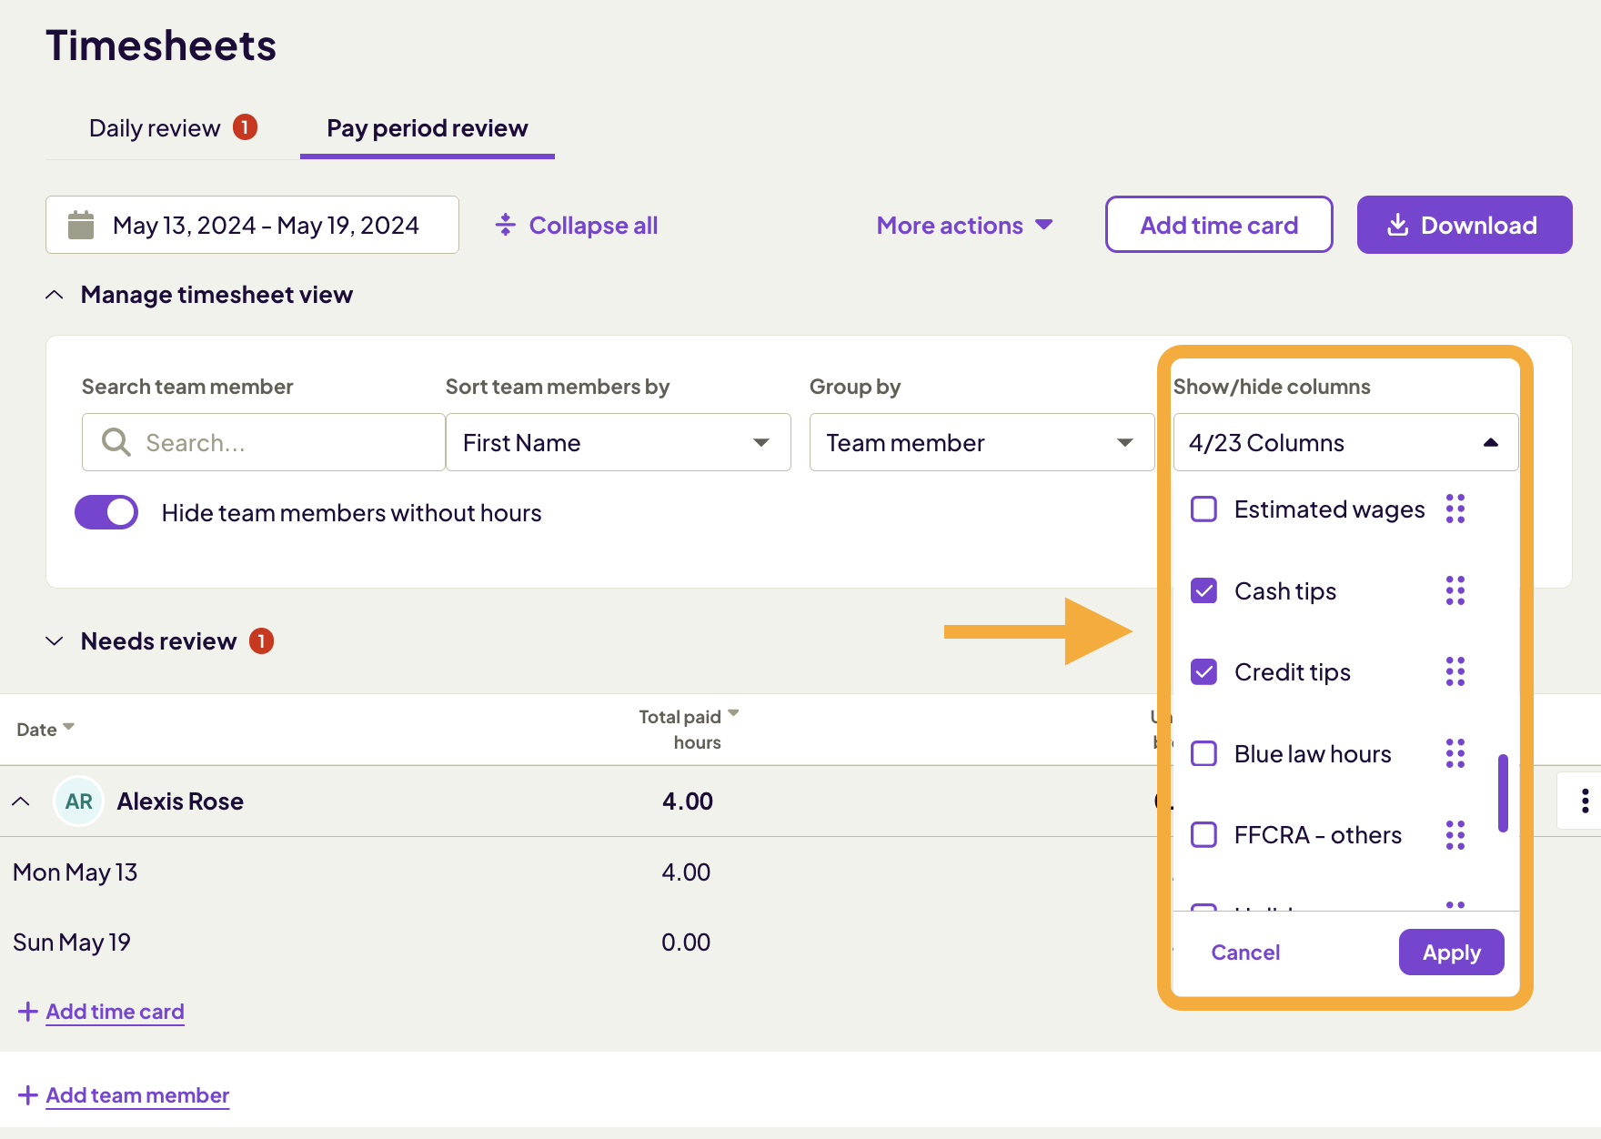1601x1139 pixels.
Task: Click the search magnifier icon
Action: tap(115, 442)
